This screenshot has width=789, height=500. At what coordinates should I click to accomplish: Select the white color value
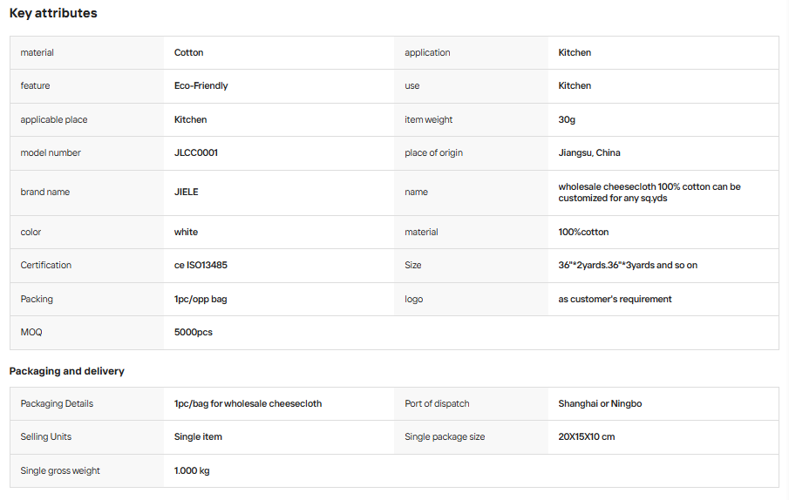tap(186, 233)
